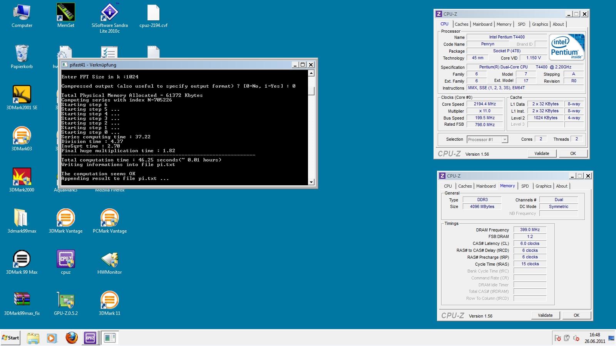Click Validate in top CPU-Z window
The image size is (616, 346).
(542, 153)
